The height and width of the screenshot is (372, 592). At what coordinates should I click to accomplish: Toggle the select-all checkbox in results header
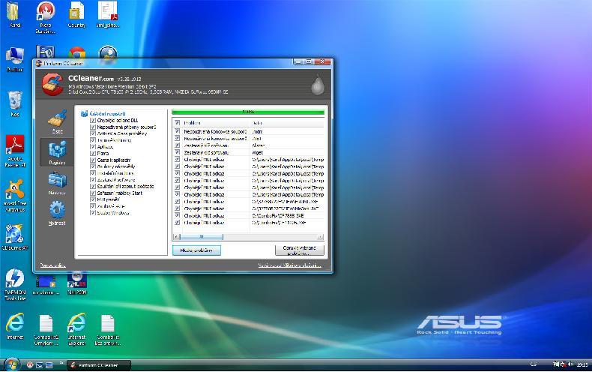[x=177, y=122]
